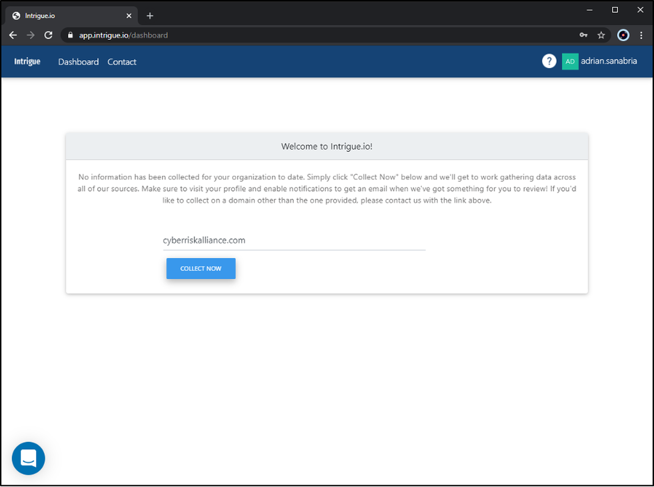The image size is (654, 487).
Task: Click the browser forward arrow
Action: (31, 35)
